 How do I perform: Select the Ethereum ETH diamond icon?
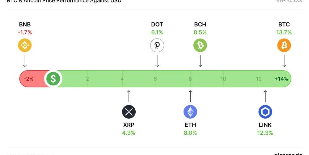click(x=190, y=112)
